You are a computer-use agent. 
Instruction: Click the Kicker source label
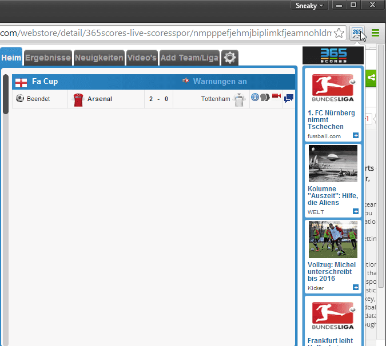pos(316,288)
